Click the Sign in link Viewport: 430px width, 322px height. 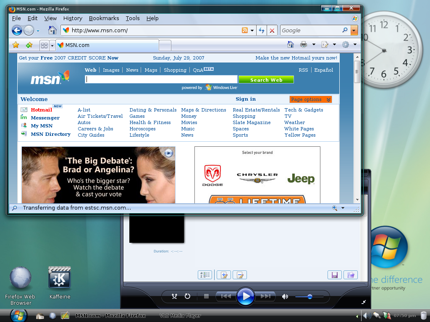(246, 99)
